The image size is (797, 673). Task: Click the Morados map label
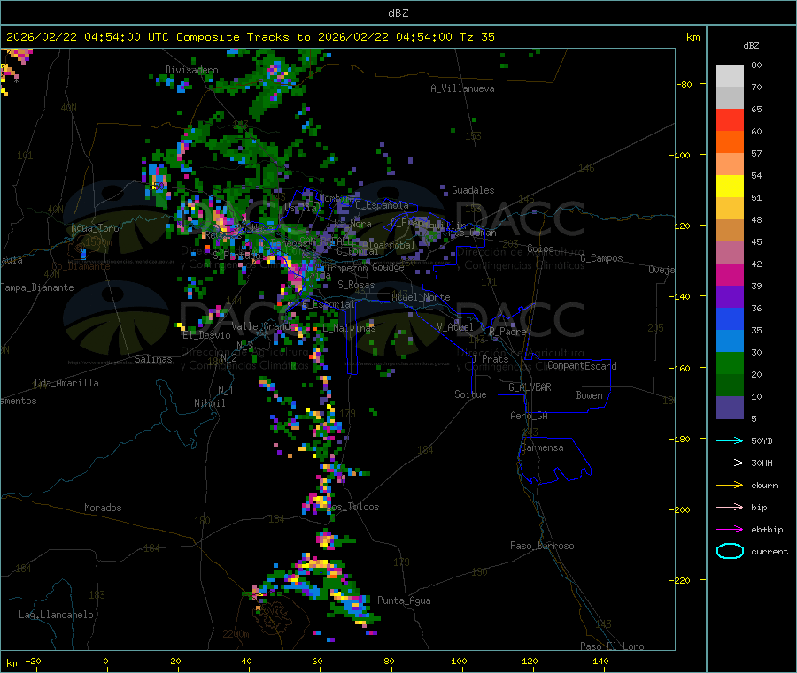103,508
